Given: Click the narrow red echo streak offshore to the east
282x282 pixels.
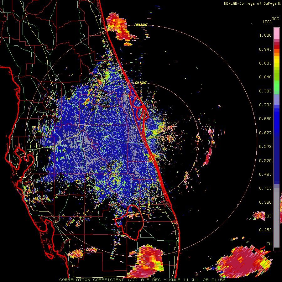Looking at the screenshot, I should [x=208, y=156].
